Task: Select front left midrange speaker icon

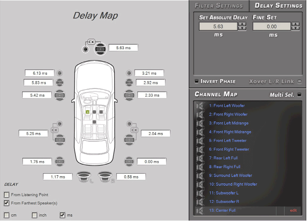Action: point(60,82)
